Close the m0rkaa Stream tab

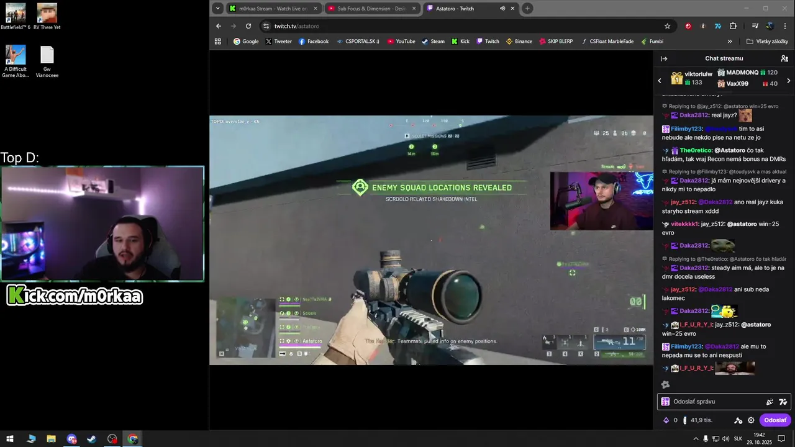[x=316, y=9]
